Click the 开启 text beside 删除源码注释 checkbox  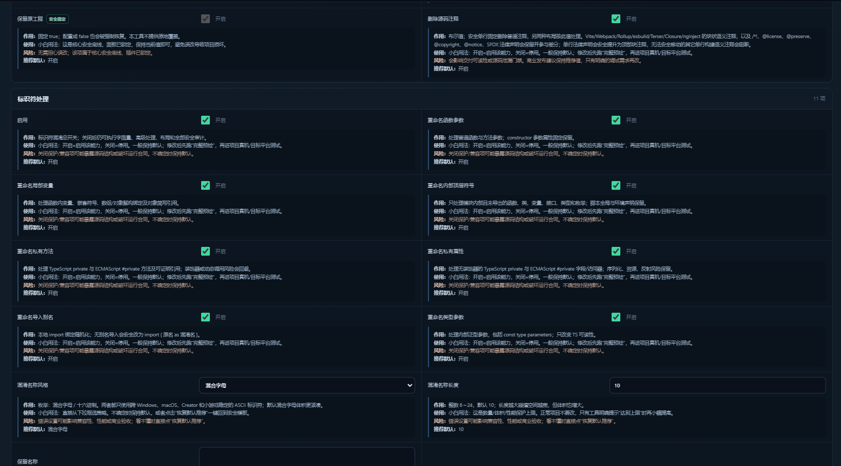click(631, 19)
